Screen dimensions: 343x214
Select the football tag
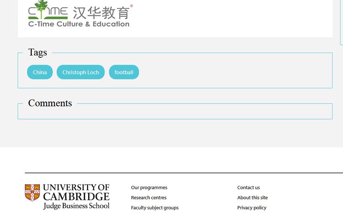pos(124,72)
